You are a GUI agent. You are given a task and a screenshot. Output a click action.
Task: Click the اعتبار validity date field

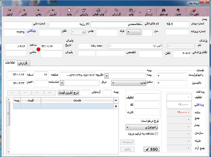[17, 84]
